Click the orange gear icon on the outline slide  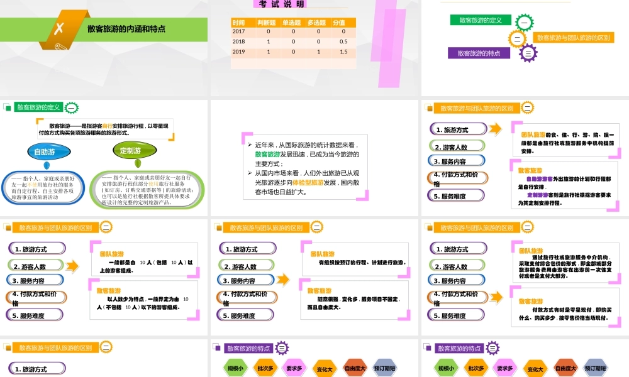pos(517,39)
